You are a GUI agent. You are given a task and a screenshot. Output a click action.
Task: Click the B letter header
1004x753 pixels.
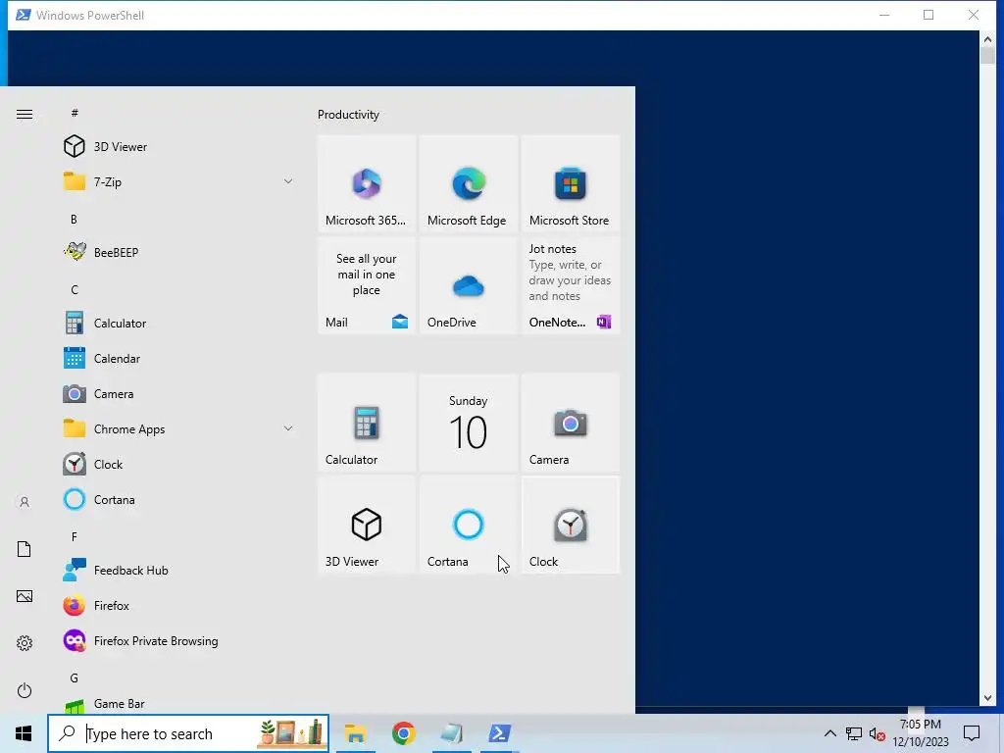click(74, 219)
